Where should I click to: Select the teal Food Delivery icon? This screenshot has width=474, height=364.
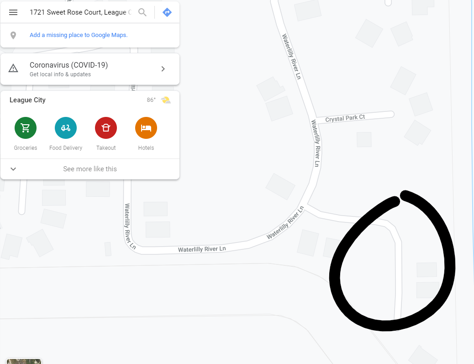pyautogui.click(x=66, y=128)
